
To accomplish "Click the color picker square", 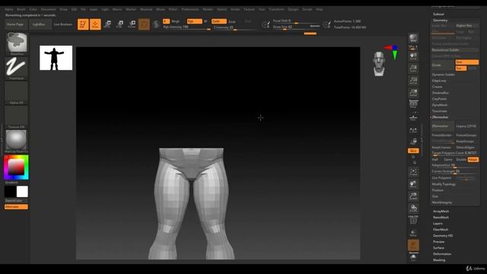I will click(16, 167).
